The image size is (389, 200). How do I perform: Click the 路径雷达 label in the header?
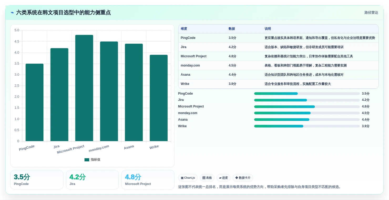click(x=371, y=13)
